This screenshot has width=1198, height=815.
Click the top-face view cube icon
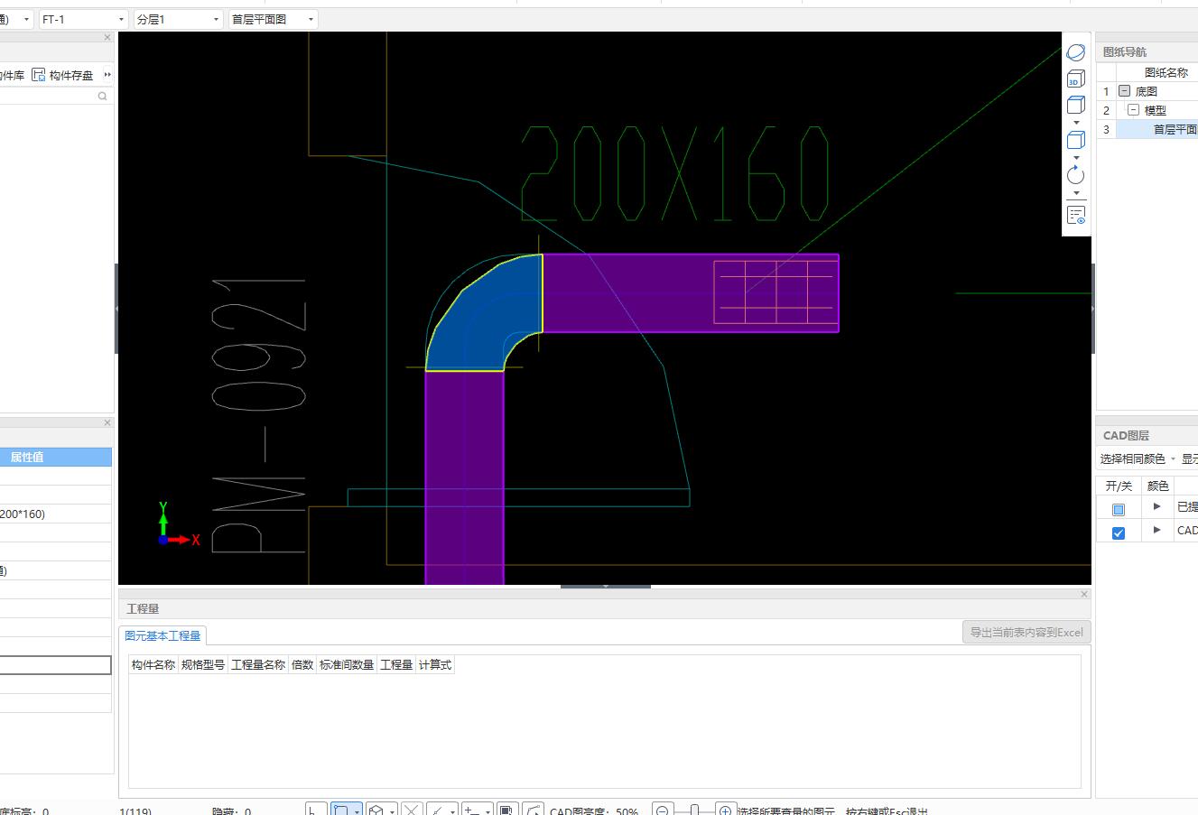coord(1075,105)
